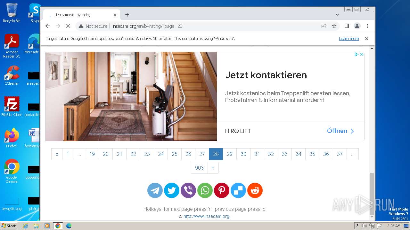Screen dimensions: 410x230
Task: Go to first pagination arrow «
Action: (57, 154)
